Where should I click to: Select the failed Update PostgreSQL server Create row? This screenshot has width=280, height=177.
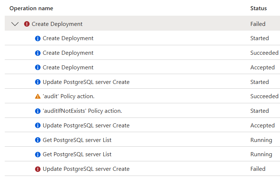tap(86, 169)
